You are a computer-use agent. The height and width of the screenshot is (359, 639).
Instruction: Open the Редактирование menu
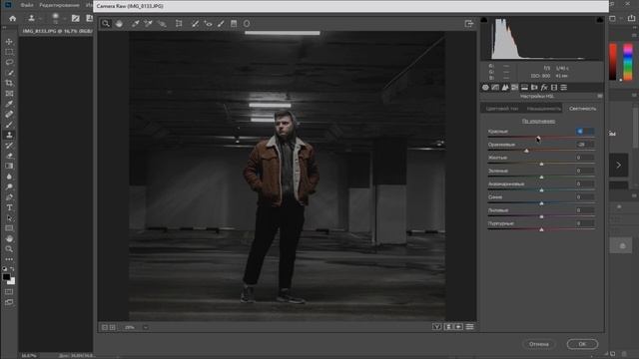pyautogui.click(x=60, y=5)
